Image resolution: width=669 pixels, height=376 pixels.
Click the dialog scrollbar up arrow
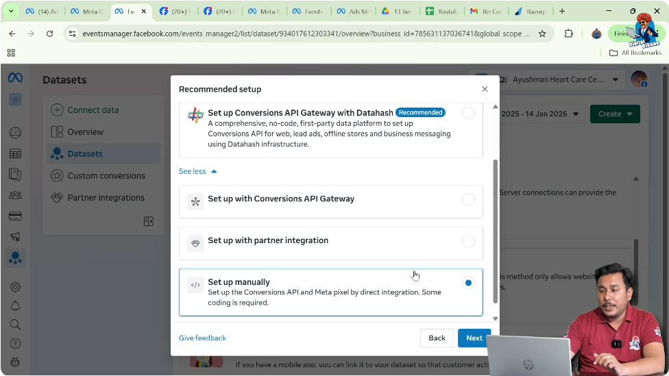point(495,107)
